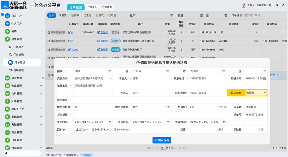288x157 pixels.
Task: Open the 省 list picker icon
Action: (x=167, y=71)
